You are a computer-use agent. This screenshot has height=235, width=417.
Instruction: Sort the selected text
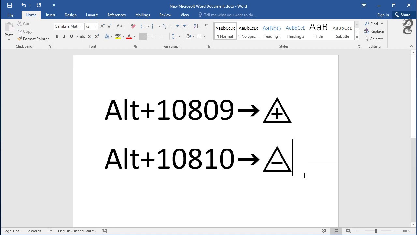coord(196,26)
